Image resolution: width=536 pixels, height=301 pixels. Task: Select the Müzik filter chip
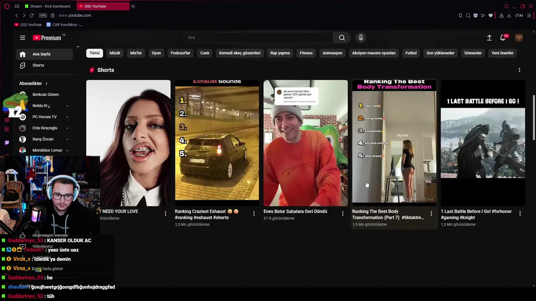115,53
